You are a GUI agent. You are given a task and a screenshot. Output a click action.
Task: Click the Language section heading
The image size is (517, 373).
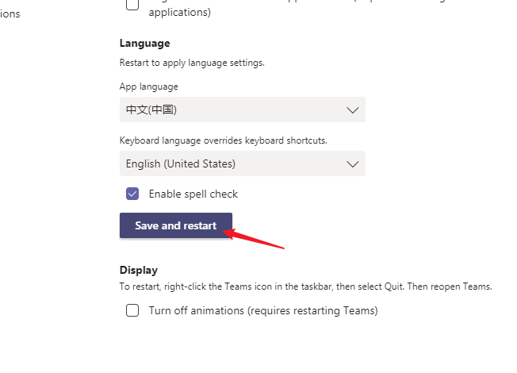point(144,43)
